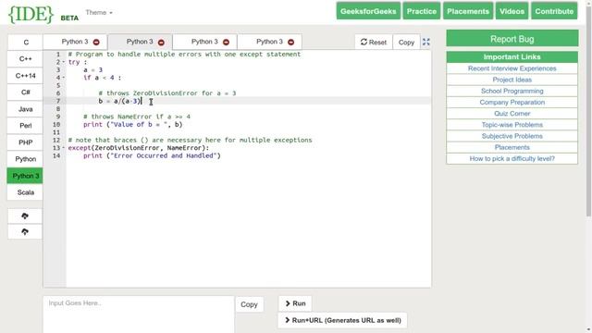Collapse the except block at line 13
The height and width of the screenshot is (333, 592).
point(64,148)
